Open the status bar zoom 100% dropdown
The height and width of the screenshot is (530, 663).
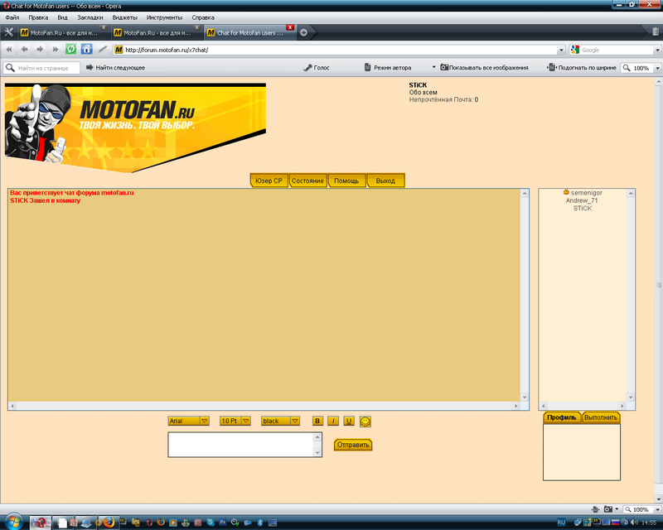coord(657,509)
